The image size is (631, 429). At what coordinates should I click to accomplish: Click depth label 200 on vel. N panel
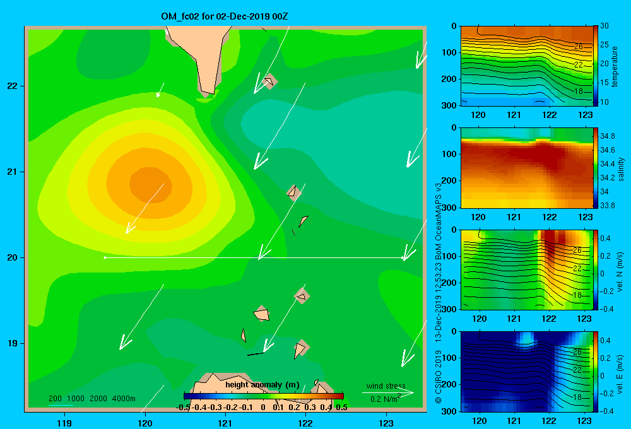pyautogui.click(x=449, y=283)
